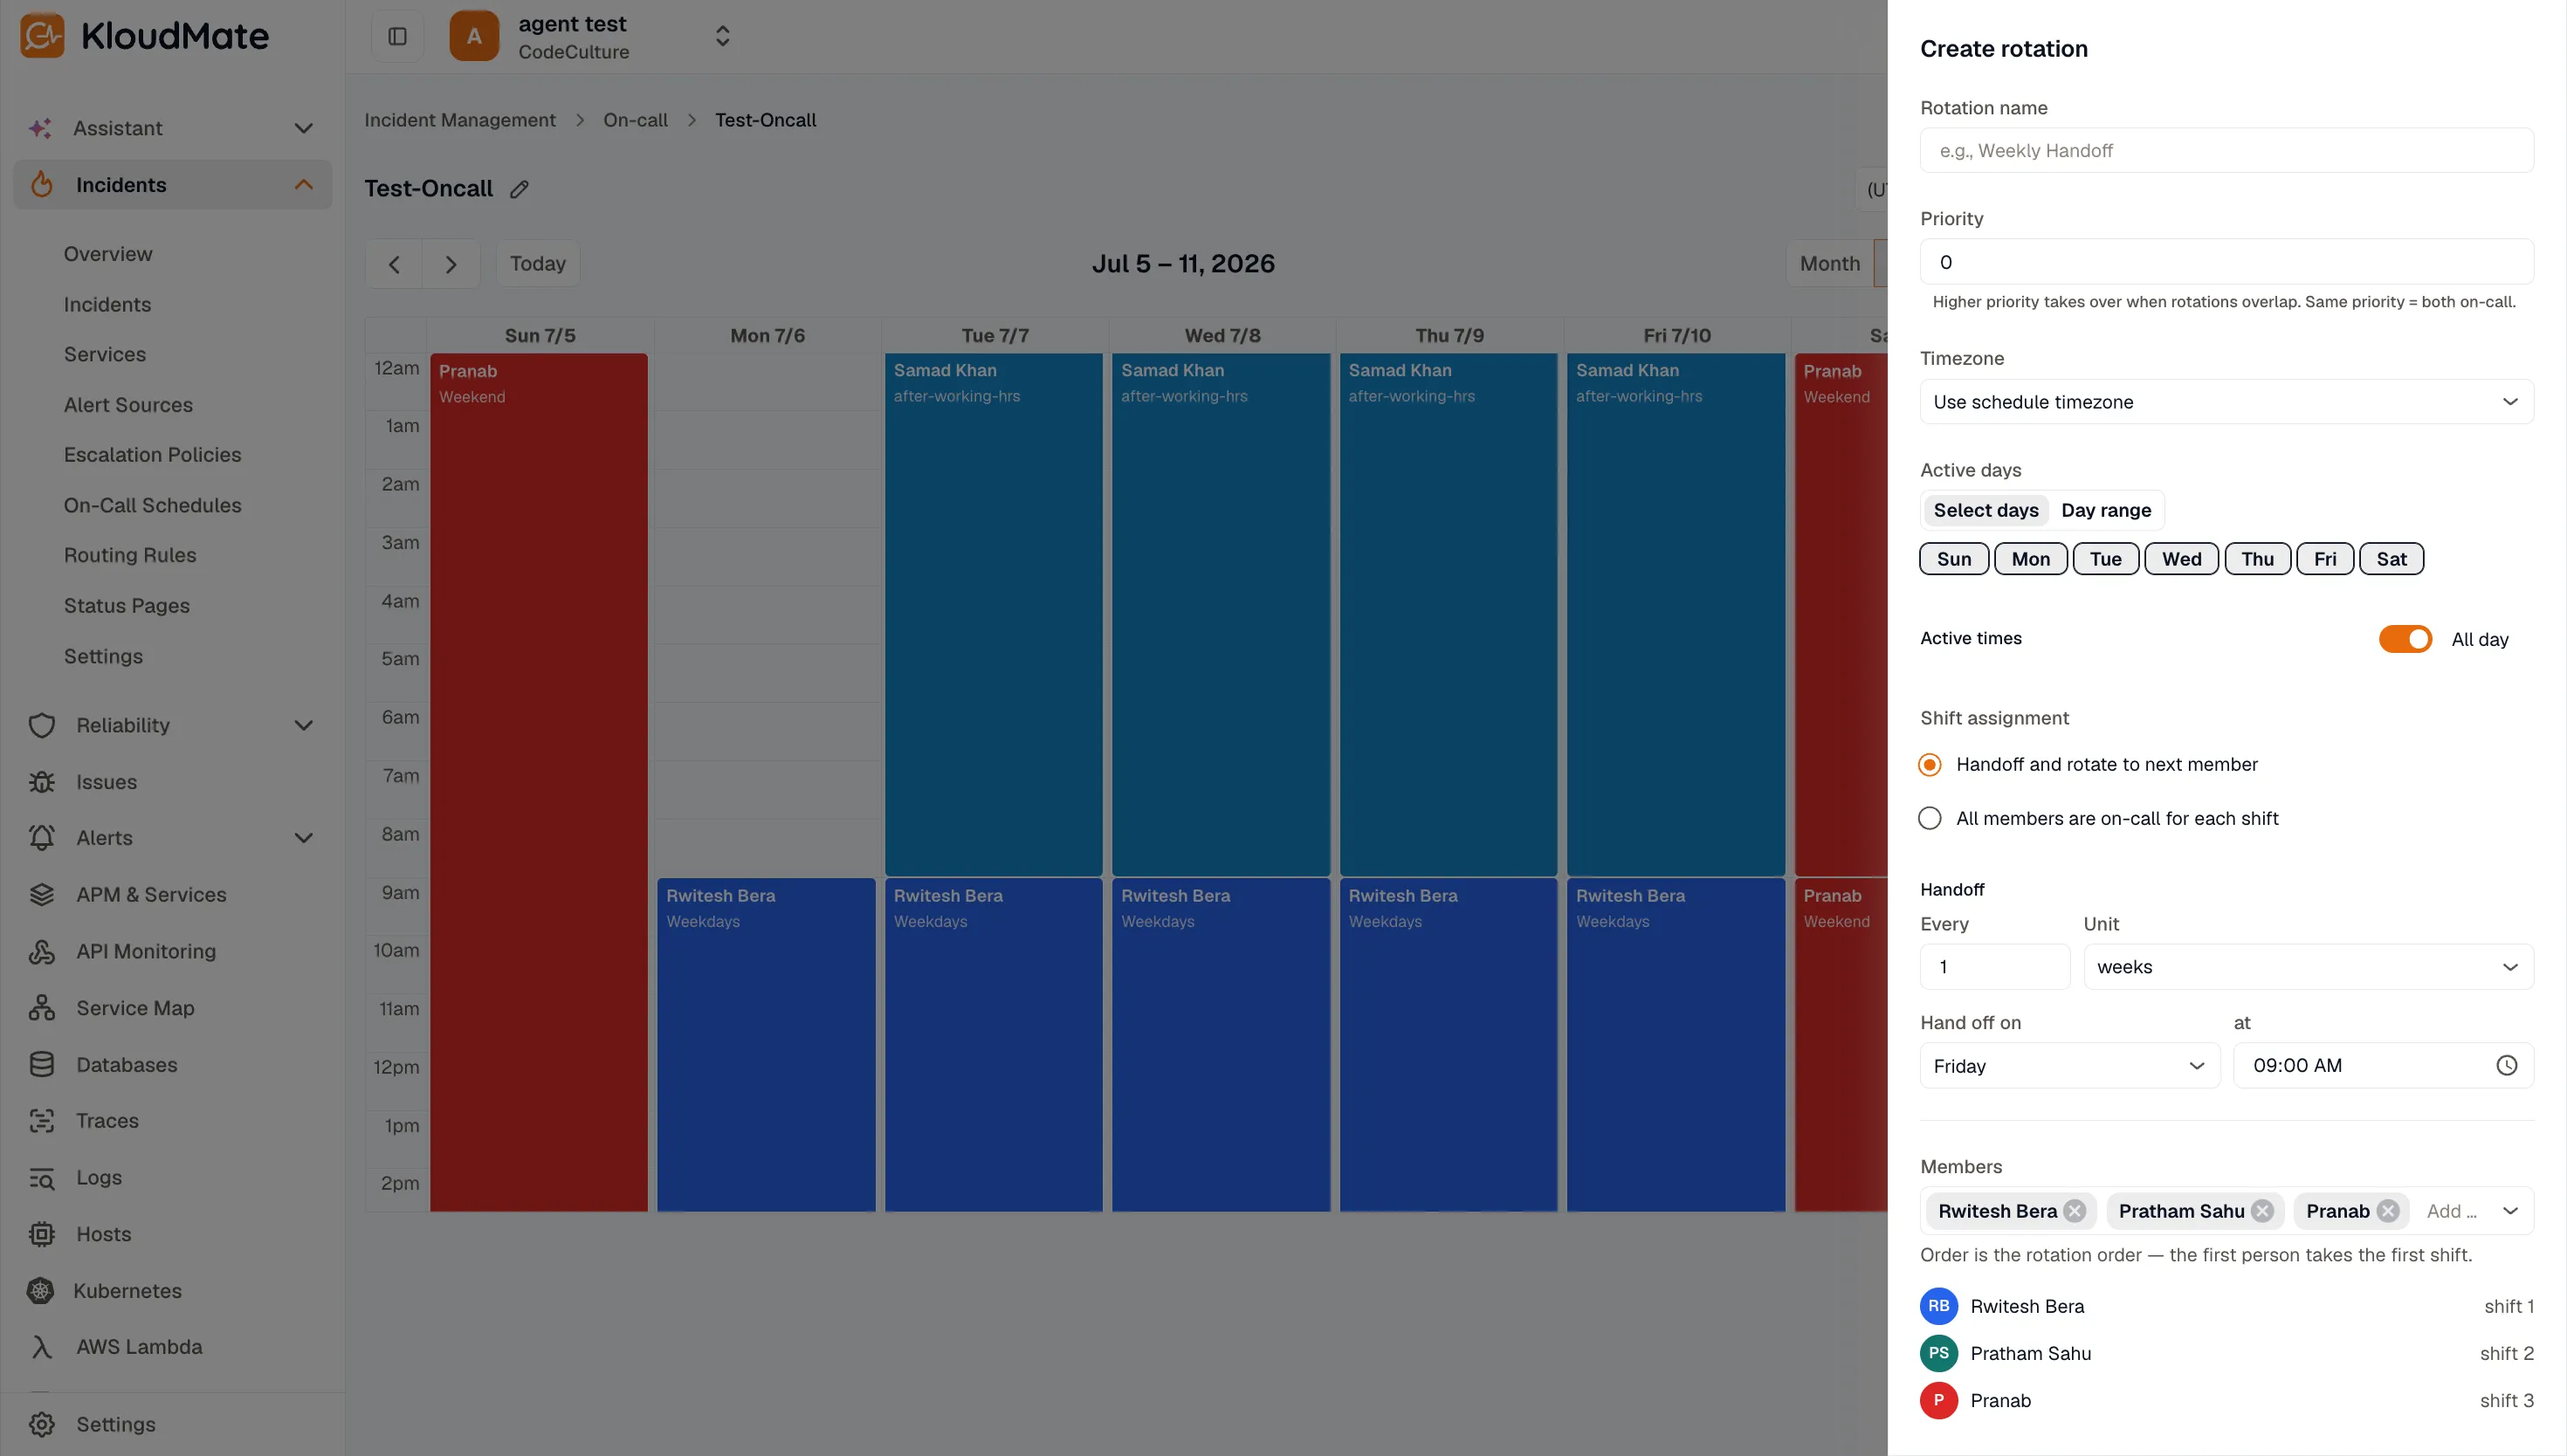
Task: Open Incident Management breadcrumb link
Action: coord(459,120)
